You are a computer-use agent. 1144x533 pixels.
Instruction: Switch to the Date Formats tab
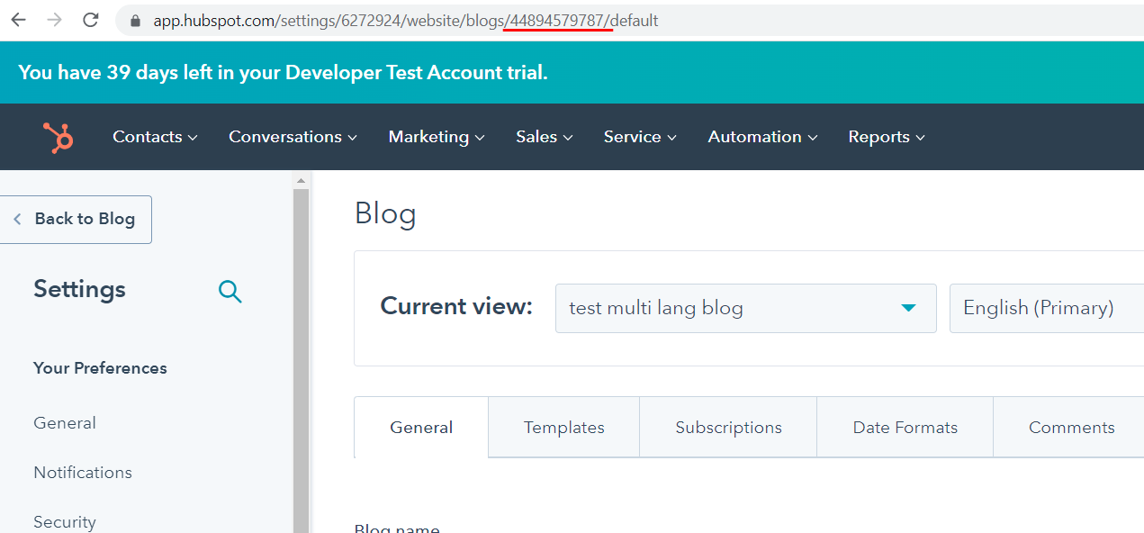(905, 428)
